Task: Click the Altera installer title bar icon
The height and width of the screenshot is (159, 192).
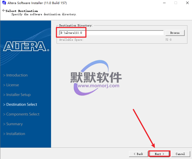Action: tap(4, 3)
